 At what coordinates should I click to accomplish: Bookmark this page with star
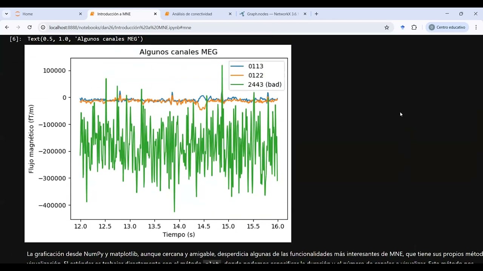click(x=386, y=27)
